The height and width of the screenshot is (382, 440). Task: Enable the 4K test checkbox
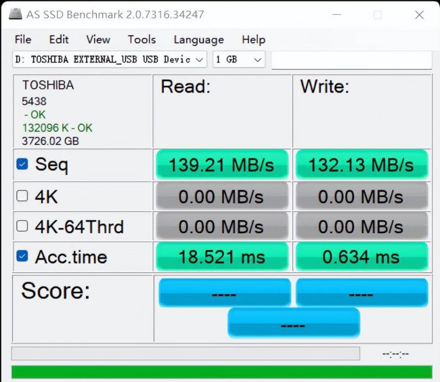22,196
